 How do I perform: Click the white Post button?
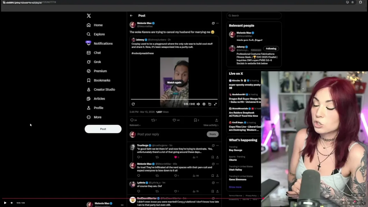coord(103,129)
